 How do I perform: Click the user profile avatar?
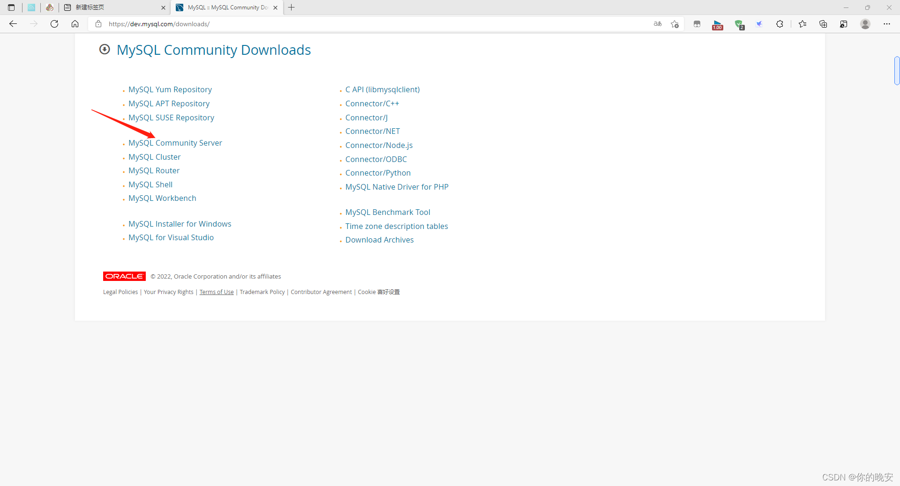pyautogui.click(x=865, y=24)
